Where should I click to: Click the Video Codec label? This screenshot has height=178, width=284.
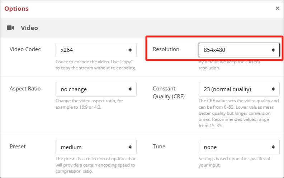25,49
